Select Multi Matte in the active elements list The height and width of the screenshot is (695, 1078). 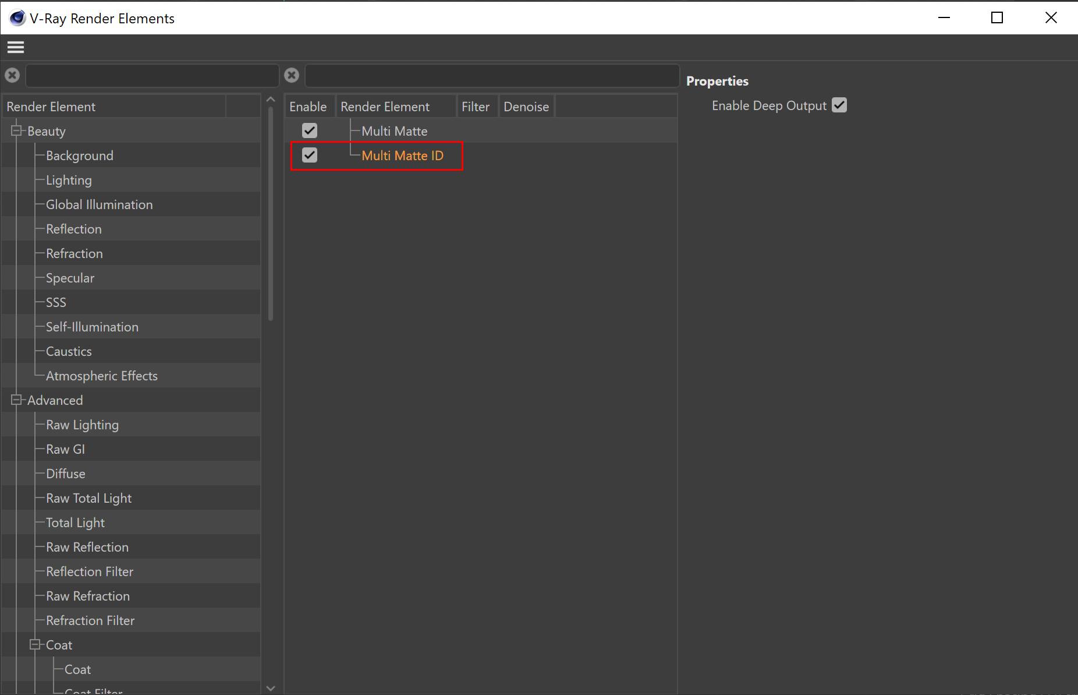pyautogui.click(x=395, y=131)
